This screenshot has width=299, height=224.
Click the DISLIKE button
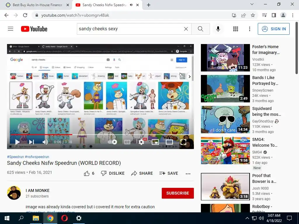112,173
